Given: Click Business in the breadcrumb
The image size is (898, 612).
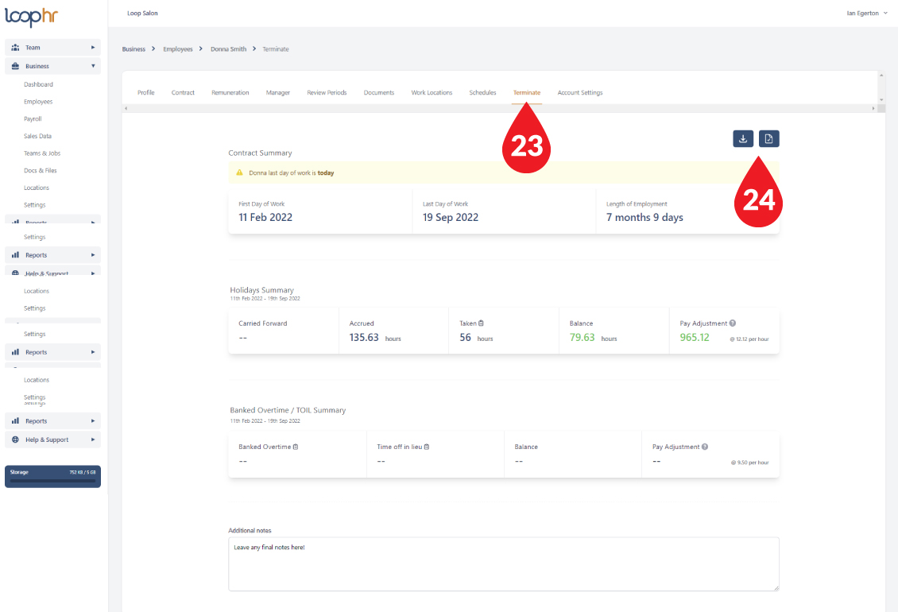Looking at the screenshot, I should [134, 49].
